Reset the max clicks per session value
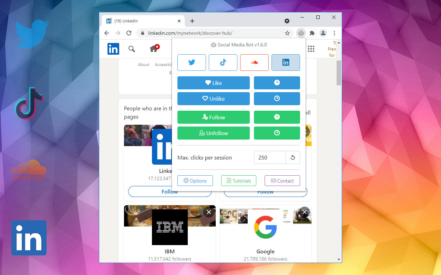441x275 pixels. click(x=293, y=157)
